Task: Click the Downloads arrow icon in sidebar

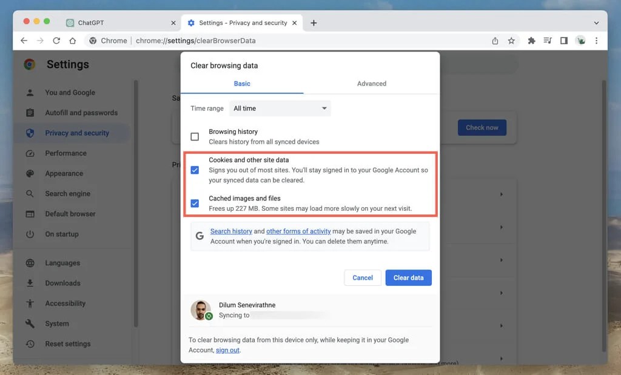Action: click(x=32, y=283)
